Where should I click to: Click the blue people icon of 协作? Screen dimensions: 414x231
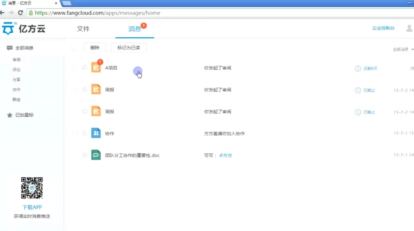[x=96, y=133]
